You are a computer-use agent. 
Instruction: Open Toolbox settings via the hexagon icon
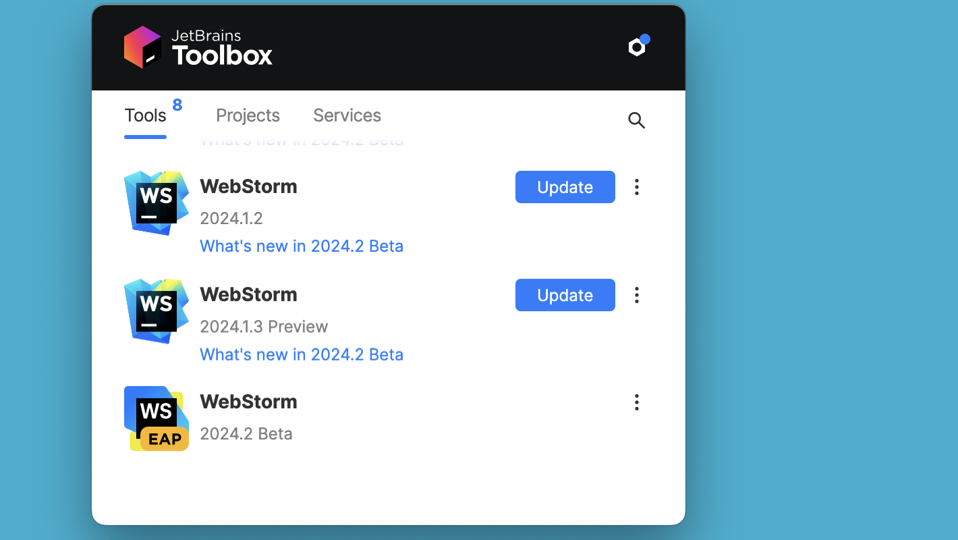[635, 47]
